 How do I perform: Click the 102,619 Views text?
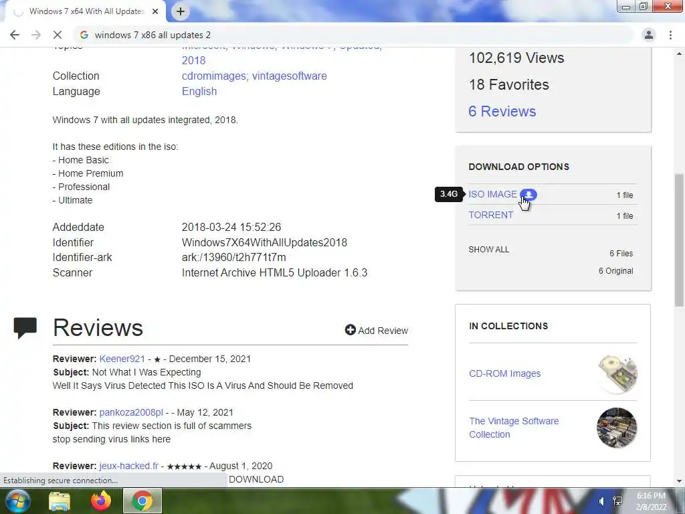click(516, 58)
